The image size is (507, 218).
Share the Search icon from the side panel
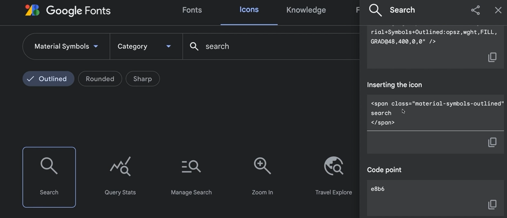pos(475,10)
